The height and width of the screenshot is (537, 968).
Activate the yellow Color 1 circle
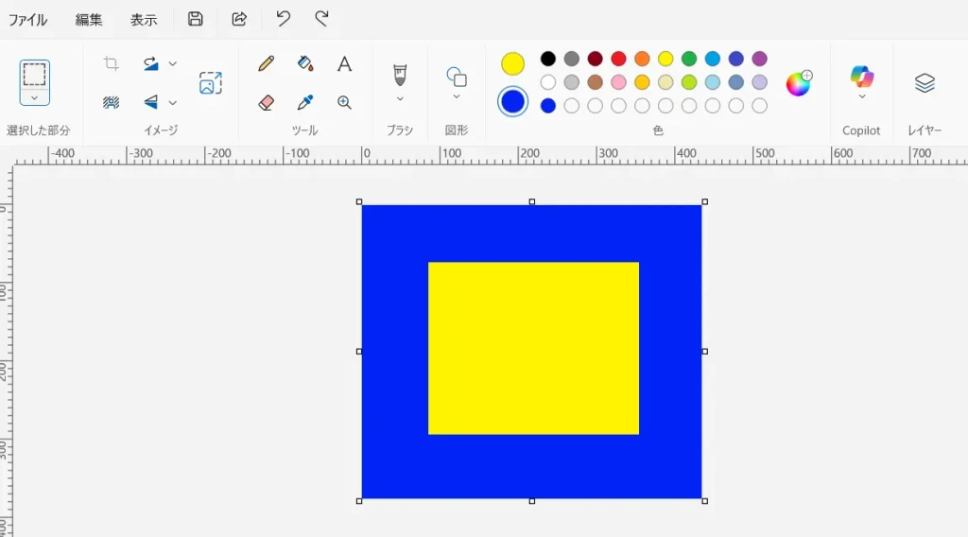point(512,64)
